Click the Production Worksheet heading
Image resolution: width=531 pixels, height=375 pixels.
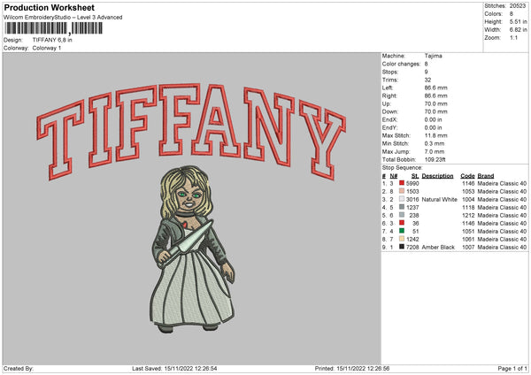point(48,7)
